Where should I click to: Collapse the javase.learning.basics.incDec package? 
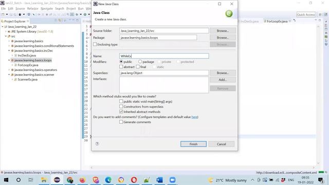click(9, 51)
